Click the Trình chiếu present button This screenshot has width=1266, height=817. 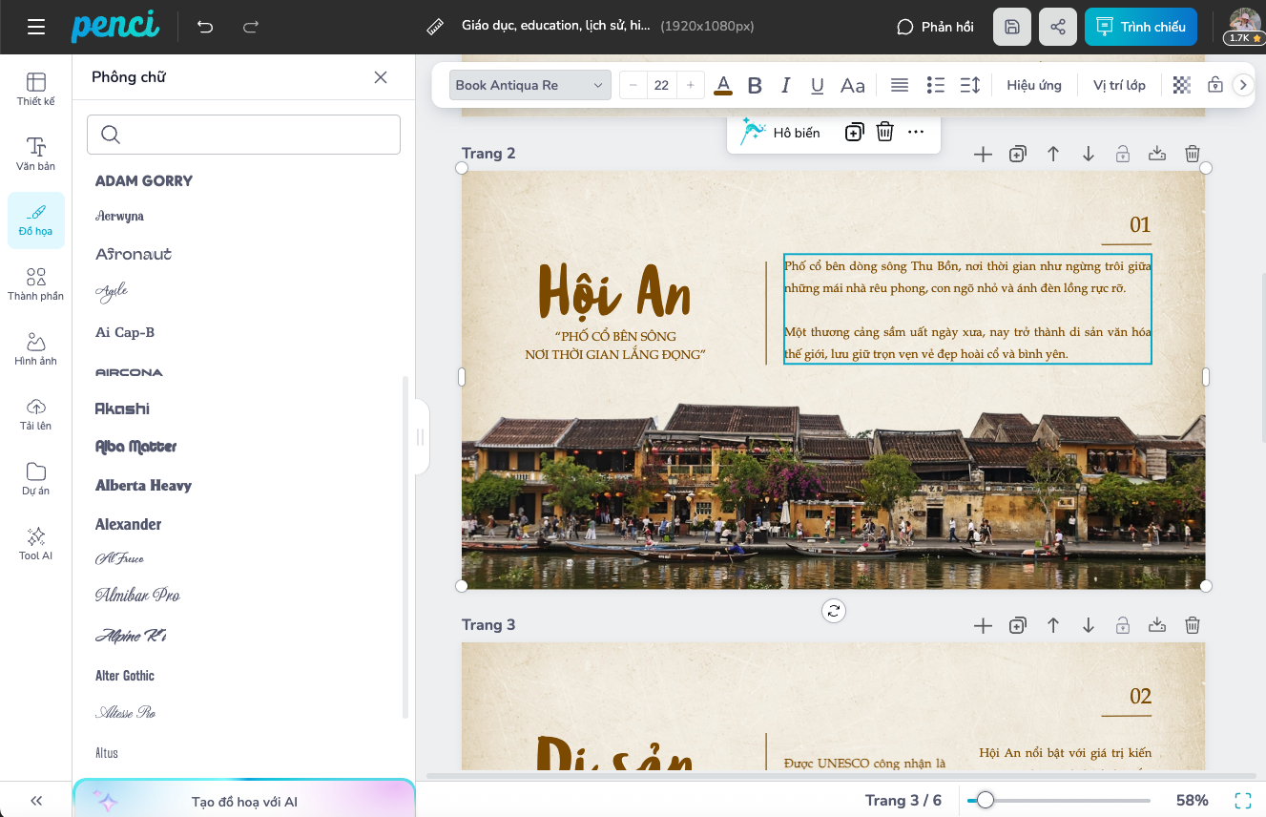pyautogui.click(x=1140, y=27)
